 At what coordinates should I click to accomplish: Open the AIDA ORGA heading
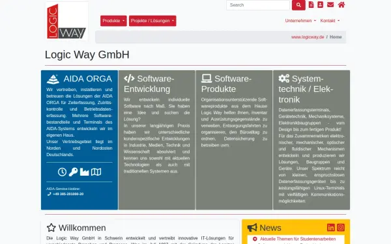pos(87,79)
